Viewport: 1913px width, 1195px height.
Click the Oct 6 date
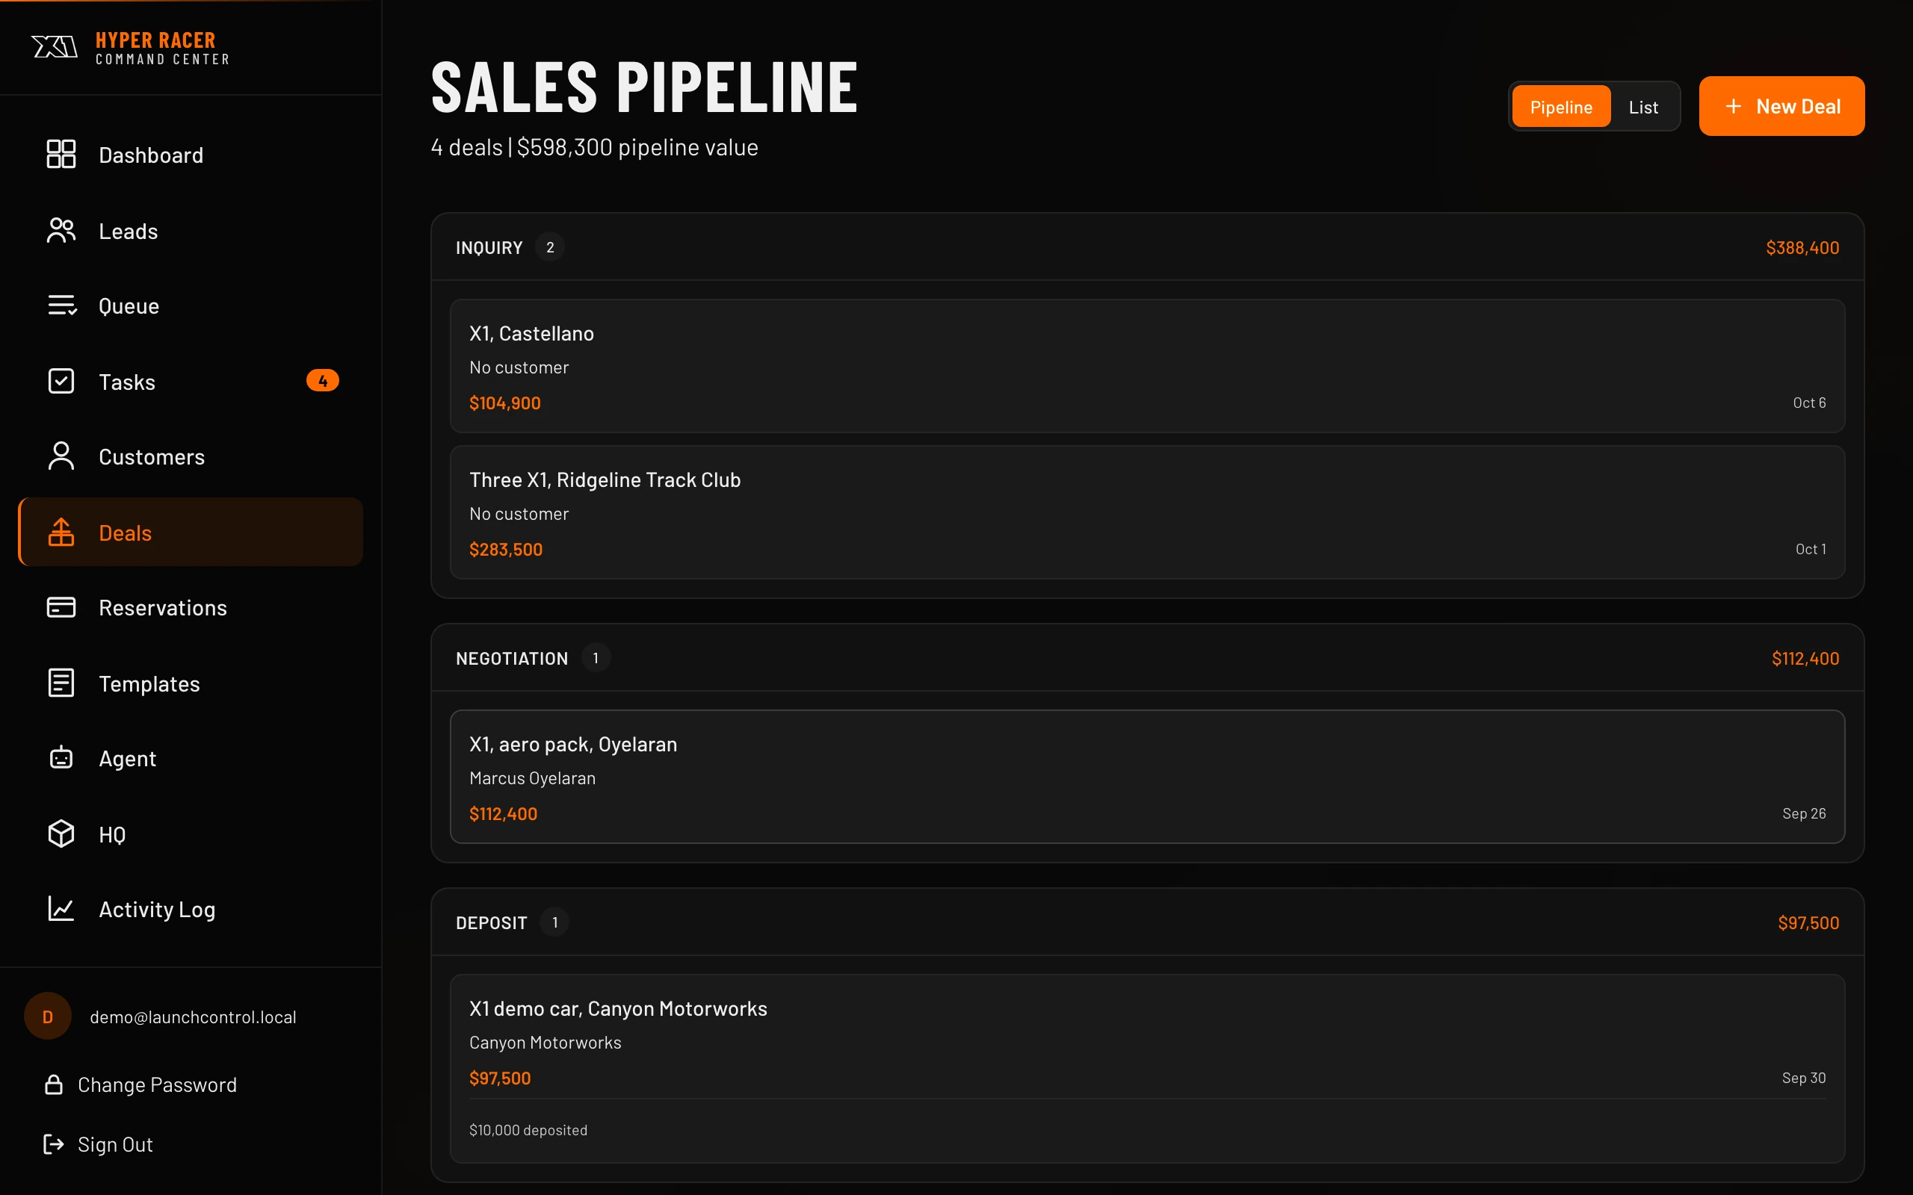point(1808,403)
